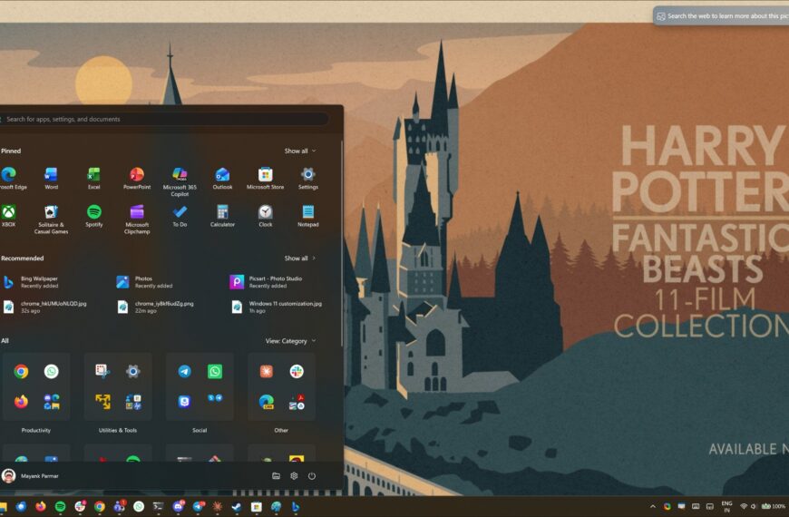The width and height of the screenshot is (789, 517).
Task: Open chrome_hkUMUoNLQD.jpg recent file
Action: pyautogui.click(x=44, y=307)
